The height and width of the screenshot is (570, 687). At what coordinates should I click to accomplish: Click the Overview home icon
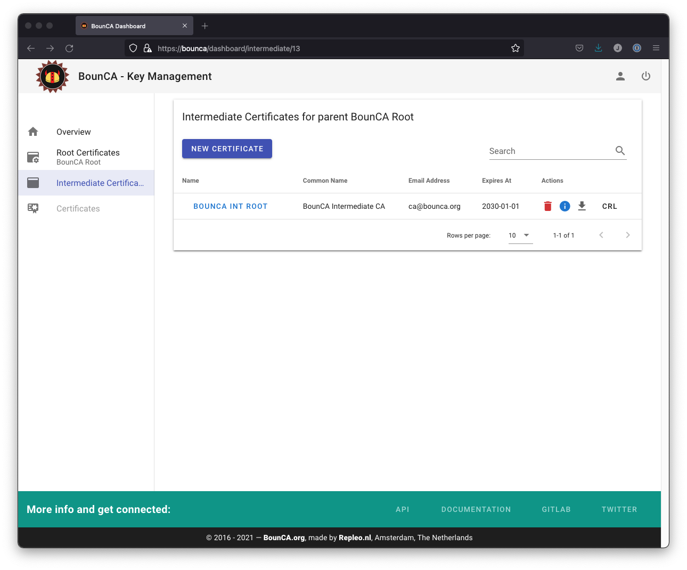click(x=33, y=132)
